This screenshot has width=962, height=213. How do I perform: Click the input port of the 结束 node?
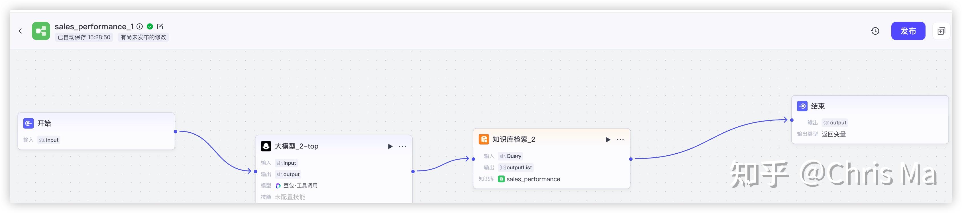click(792, 120)
